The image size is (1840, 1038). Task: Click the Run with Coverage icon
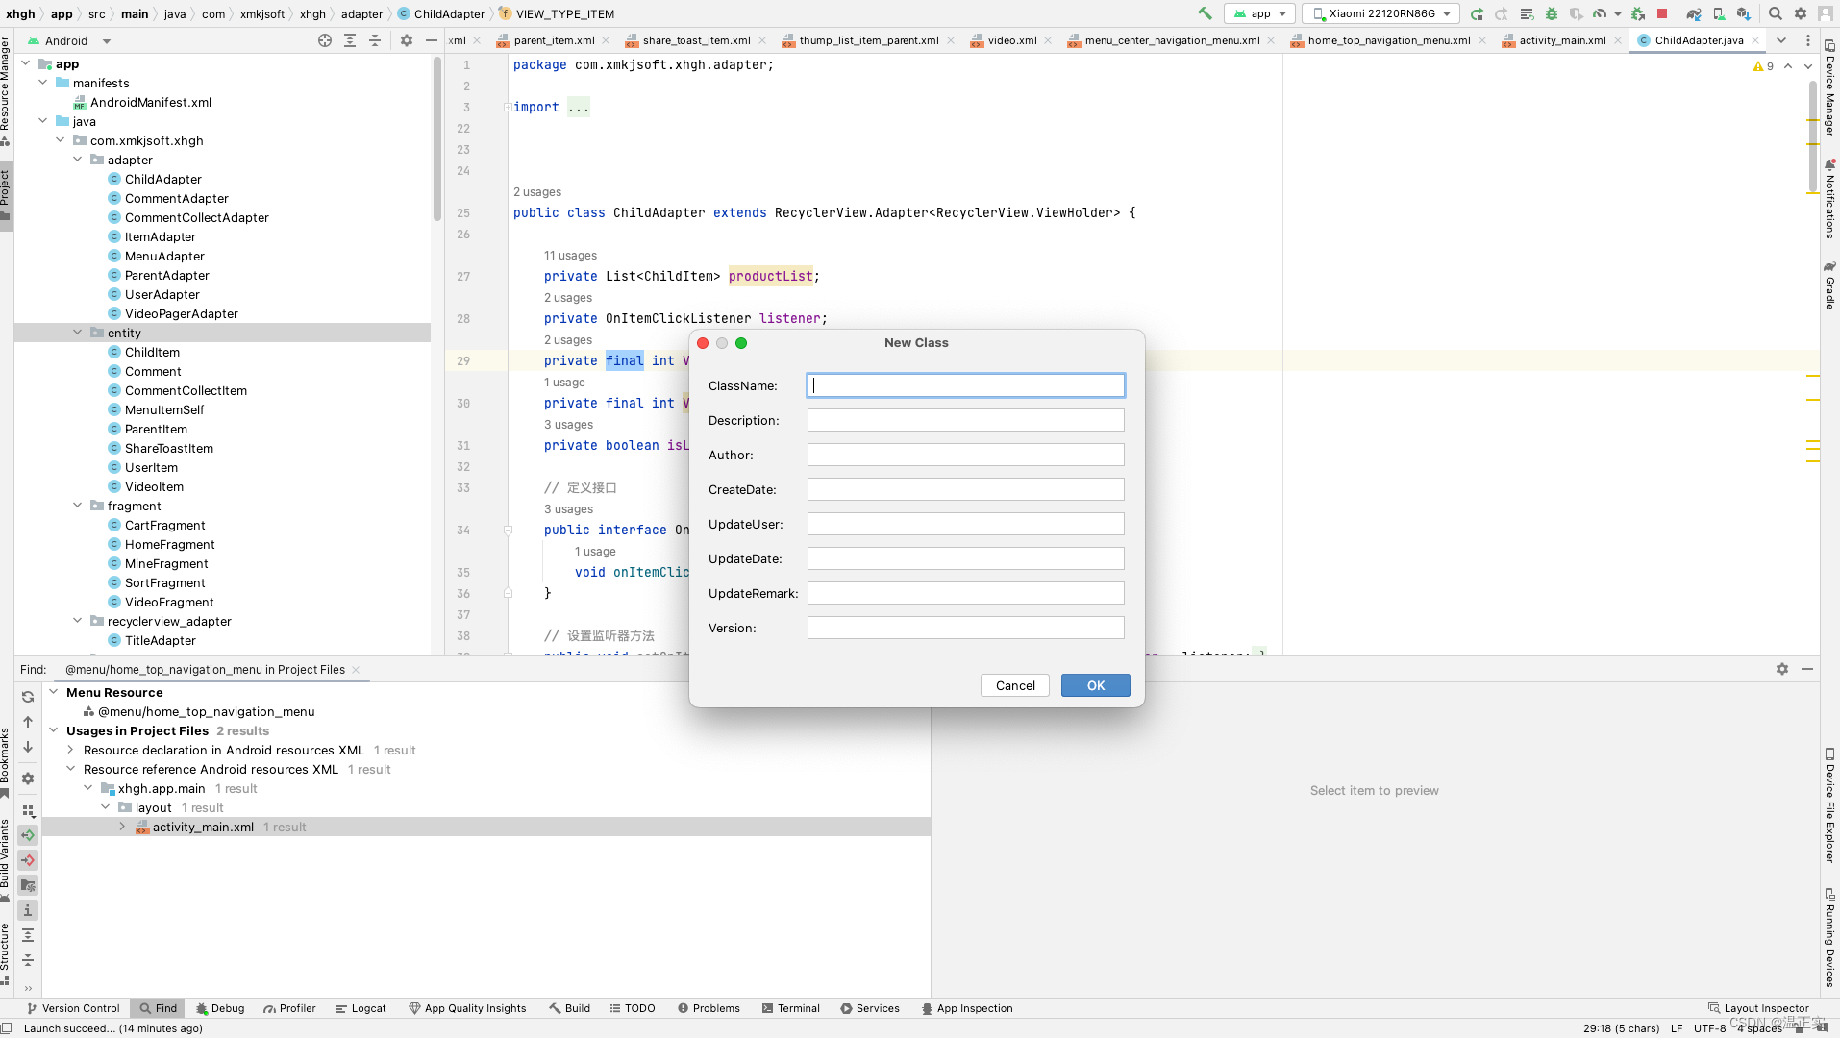[1576, 13]
